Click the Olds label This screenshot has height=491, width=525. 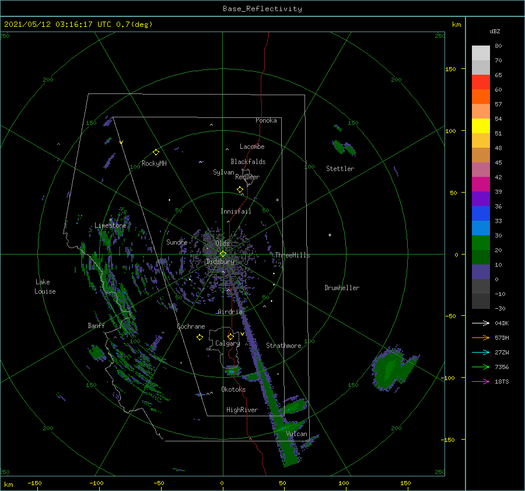pos(222,243)
